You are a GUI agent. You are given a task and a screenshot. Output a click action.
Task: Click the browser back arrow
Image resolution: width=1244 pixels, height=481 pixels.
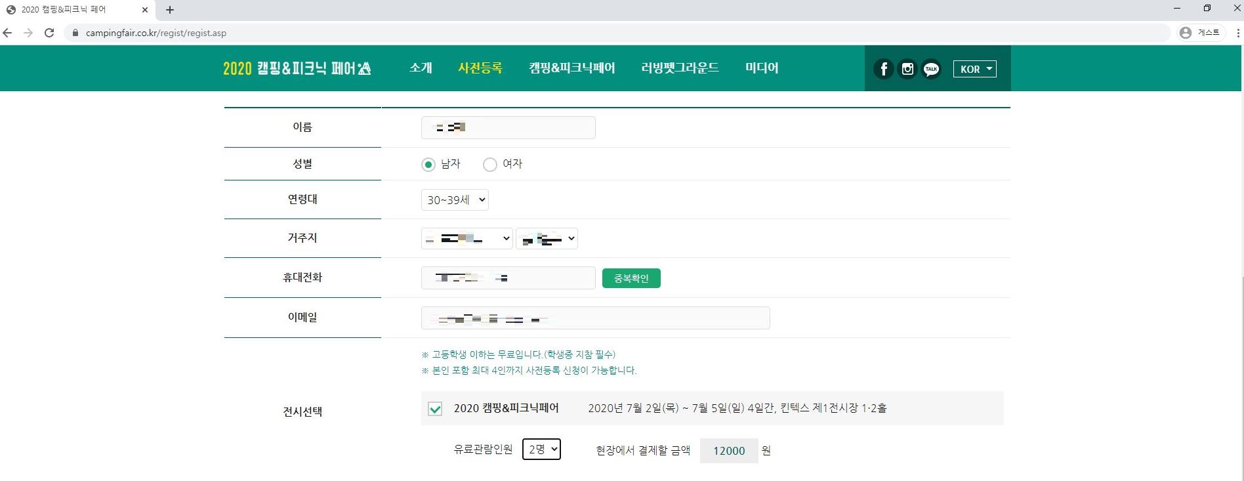(x=8, y=33)
